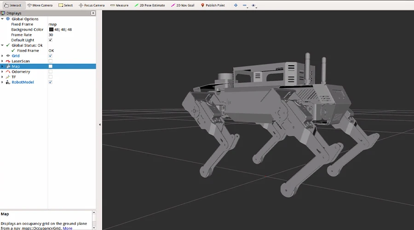This screenshot has height=230, width=414.
Task: Select the Grid row label
Action: tap(16, 56)
